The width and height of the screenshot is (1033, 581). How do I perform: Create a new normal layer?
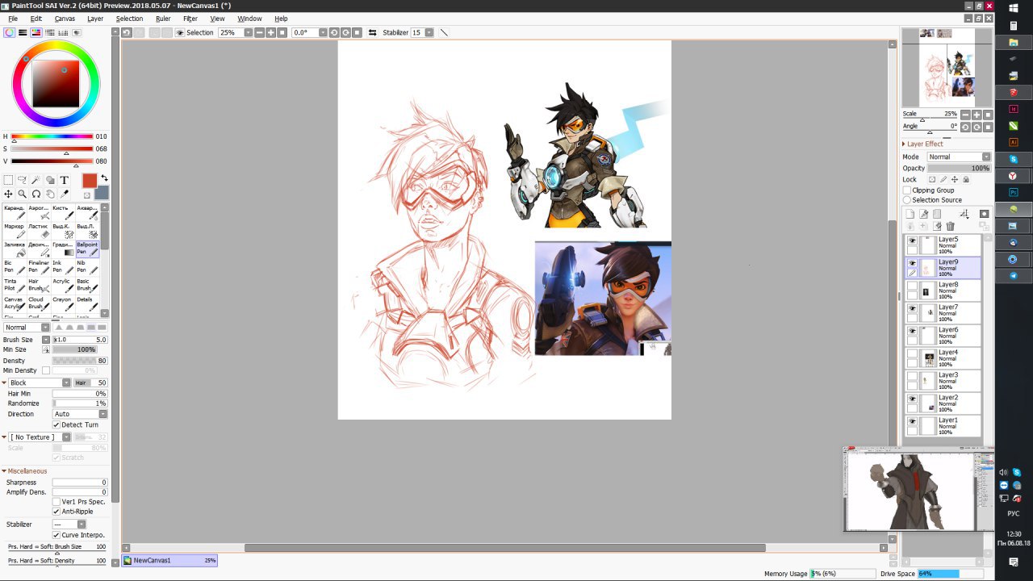[910, 214]
